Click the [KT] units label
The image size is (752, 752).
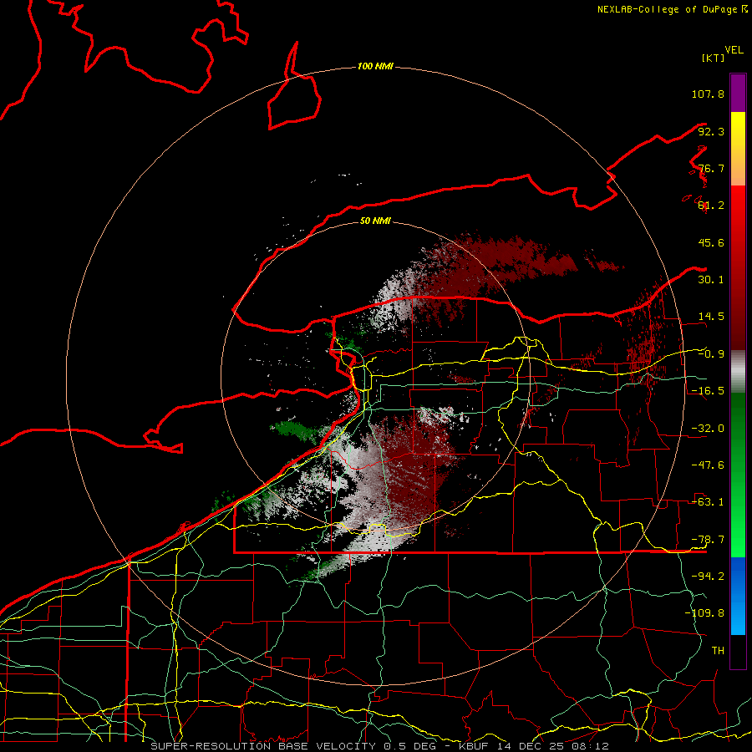click(x=714, y=58)
